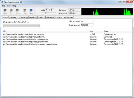Click the Jobs count slider
Screen dimensions: 134x98
click(49, 13)
